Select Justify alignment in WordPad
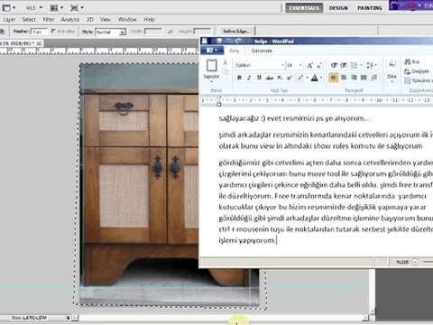Viewport: 433px width, 325px height. 364,78
